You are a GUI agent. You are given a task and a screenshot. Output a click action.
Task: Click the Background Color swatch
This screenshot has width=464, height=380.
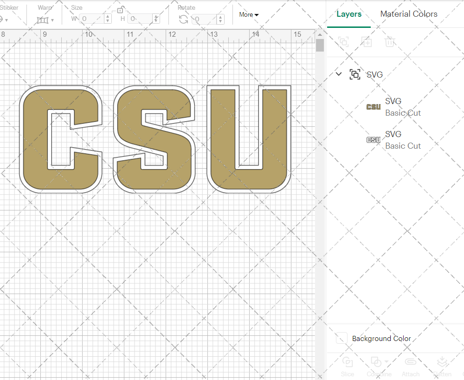click(342, 338)
